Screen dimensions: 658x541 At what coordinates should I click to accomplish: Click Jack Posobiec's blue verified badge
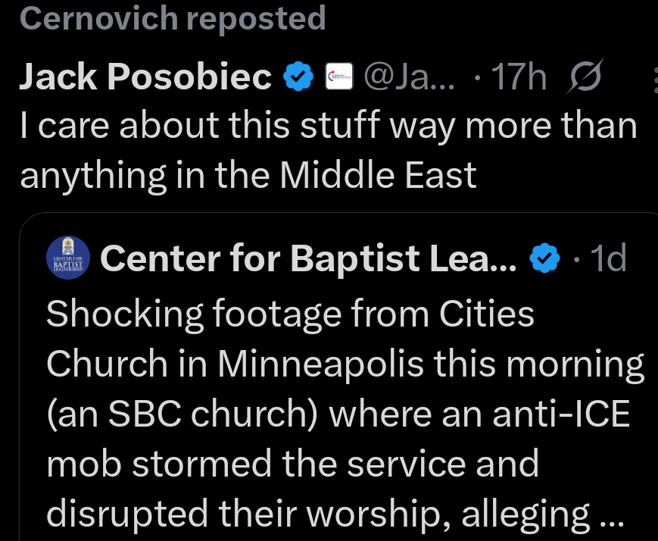(x=298, y=76)
